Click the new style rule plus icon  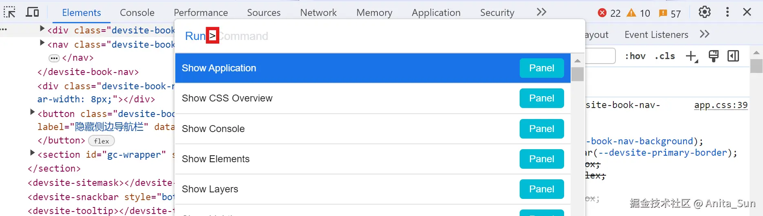[x=692, y=56]
